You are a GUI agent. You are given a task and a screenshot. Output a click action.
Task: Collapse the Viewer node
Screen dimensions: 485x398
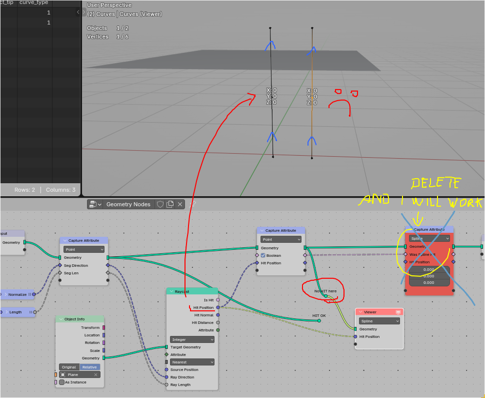point(360,312)
